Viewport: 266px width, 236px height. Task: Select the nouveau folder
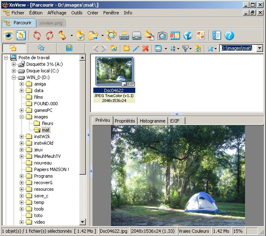point(43,163)
